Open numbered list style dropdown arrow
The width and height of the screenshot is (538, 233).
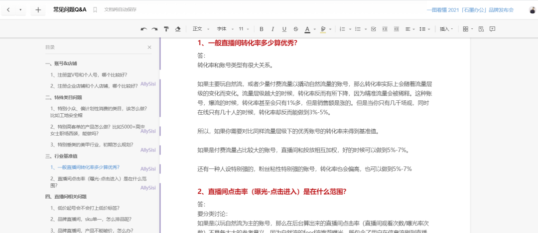(x=350, y=29)
